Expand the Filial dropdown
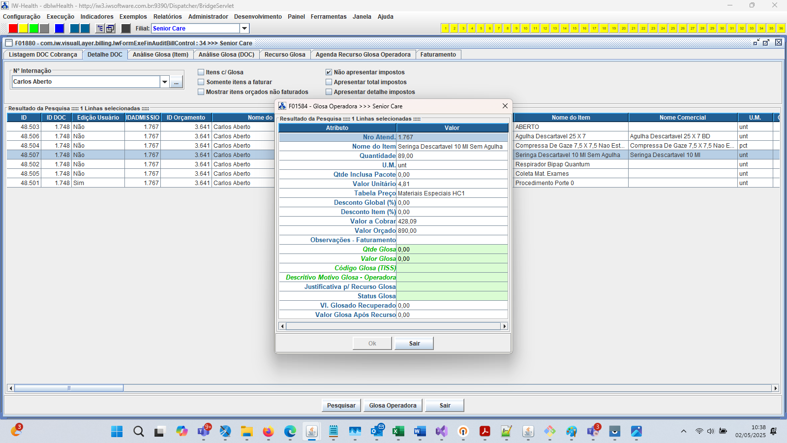The width and height of the screenshot is (787, 443). click(x=244, y=29)
